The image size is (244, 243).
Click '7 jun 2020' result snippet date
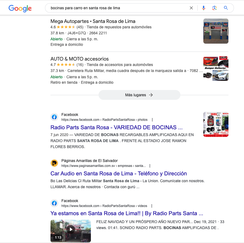point(59,135)
